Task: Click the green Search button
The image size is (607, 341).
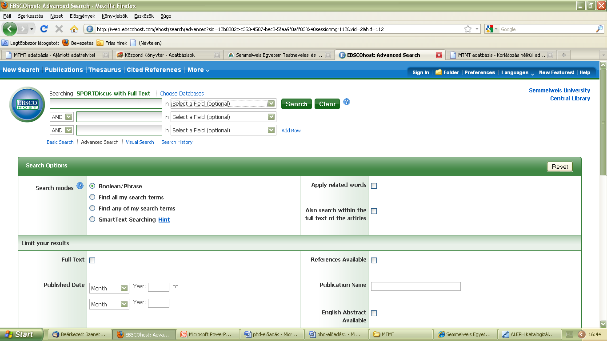Action: click(296, 104)
